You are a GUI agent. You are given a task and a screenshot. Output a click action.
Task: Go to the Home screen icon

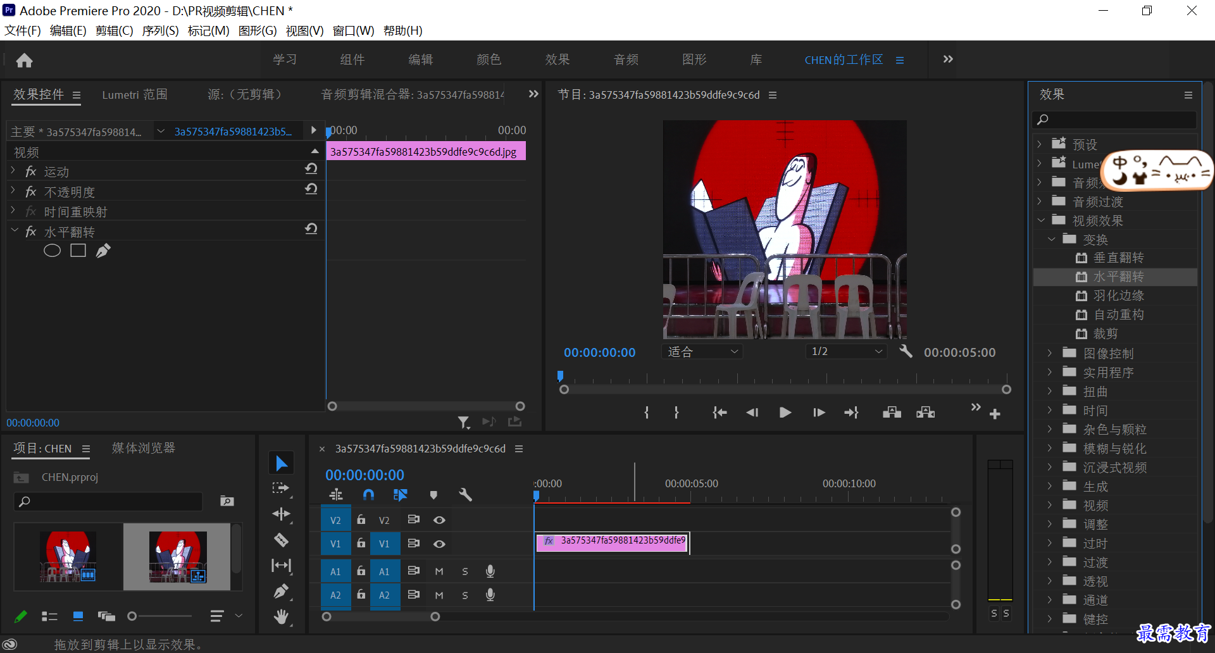click(x=25, y=60)
